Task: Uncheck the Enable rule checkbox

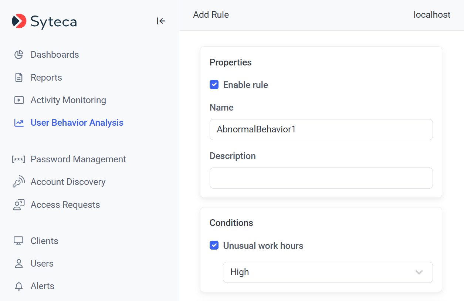Action: [214, 85]
